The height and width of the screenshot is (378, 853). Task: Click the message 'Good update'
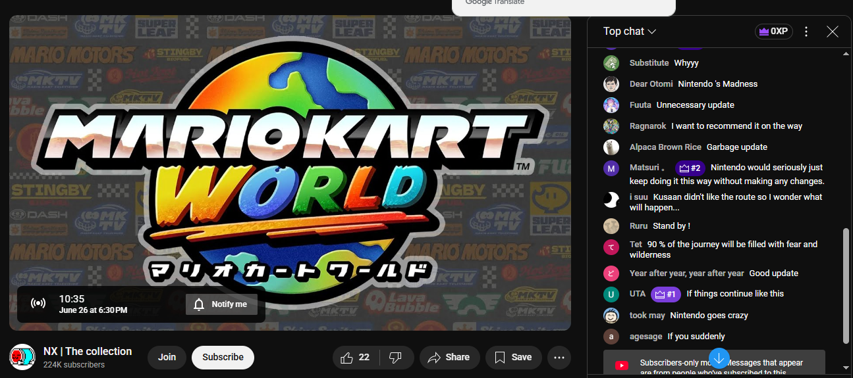[774, 273]
